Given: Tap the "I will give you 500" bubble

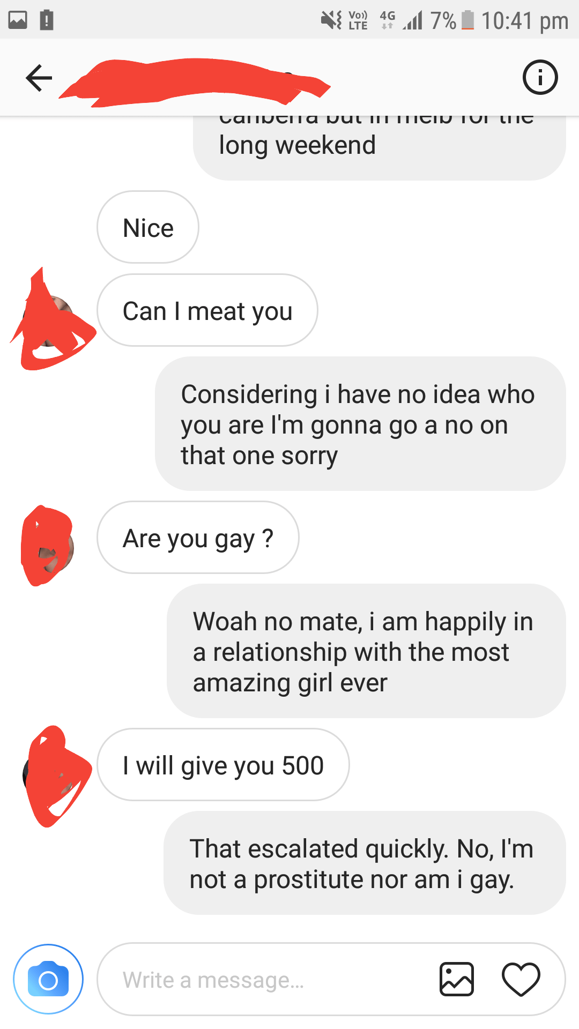Looking at the screenshot, I should pyautogui.click(x=223, y=765).
